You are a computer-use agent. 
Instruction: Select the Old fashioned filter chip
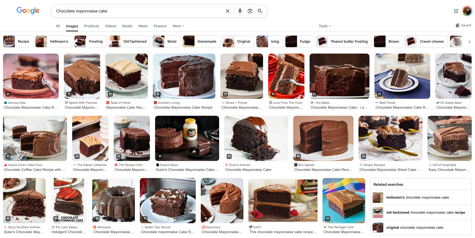130,41
